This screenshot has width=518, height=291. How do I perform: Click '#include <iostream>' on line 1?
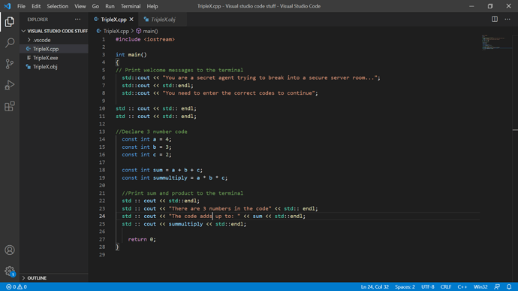pos(145,39)
